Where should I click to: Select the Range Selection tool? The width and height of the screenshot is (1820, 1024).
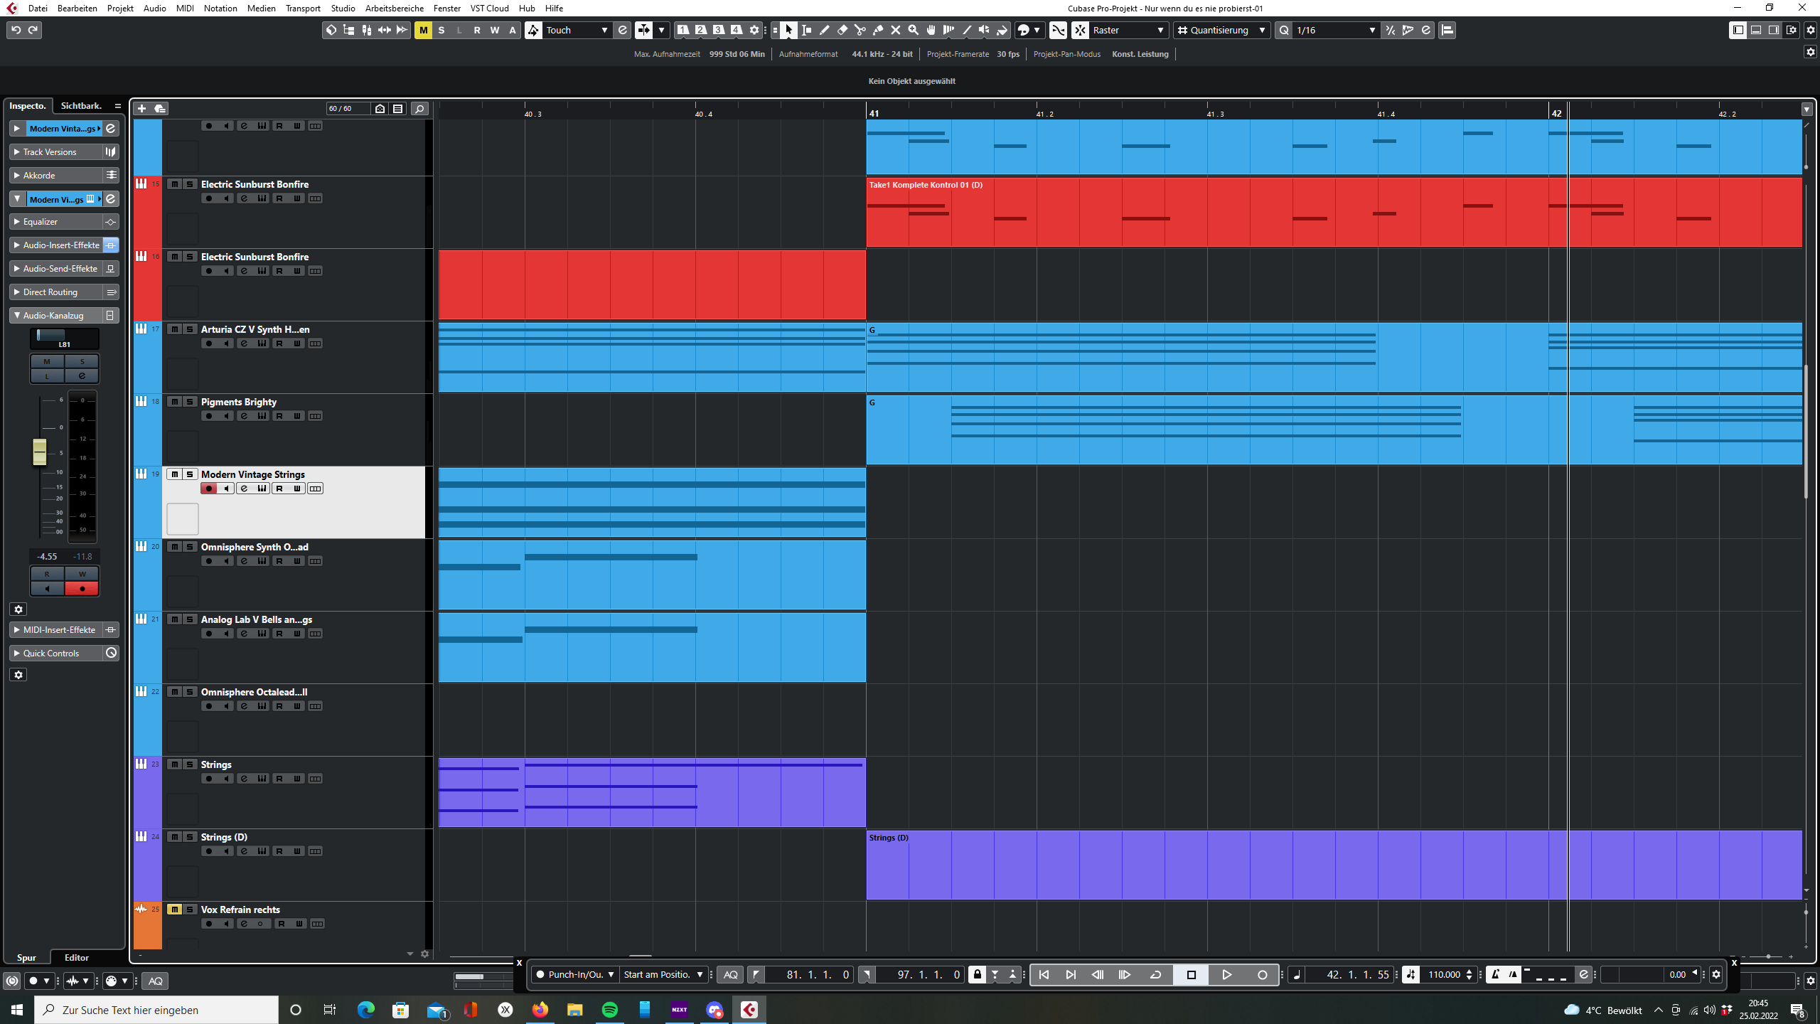pyautogui.click(x=807, y=30)
